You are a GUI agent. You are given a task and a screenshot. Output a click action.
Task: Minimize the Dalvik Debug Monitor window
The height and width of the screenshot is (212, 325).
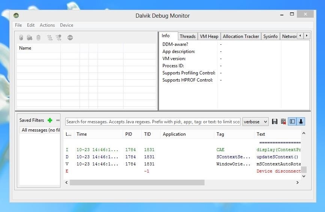(x=282, y=15)
